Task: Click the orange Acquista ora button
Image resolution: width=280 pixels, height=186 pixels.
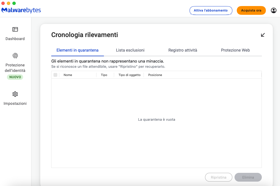Action: point(251,10)
